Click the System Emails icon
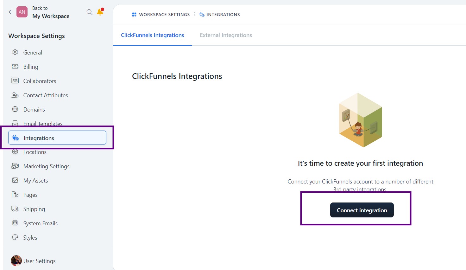The width and height of the screenshot is (466, 270). [15, 223]
